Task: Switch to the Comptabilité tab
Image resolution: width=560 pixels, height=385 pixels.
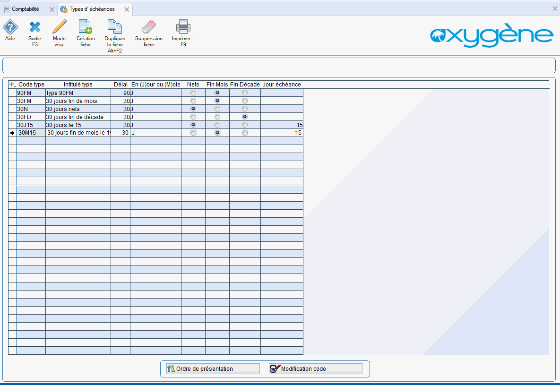Action: [x=26, y=9]
